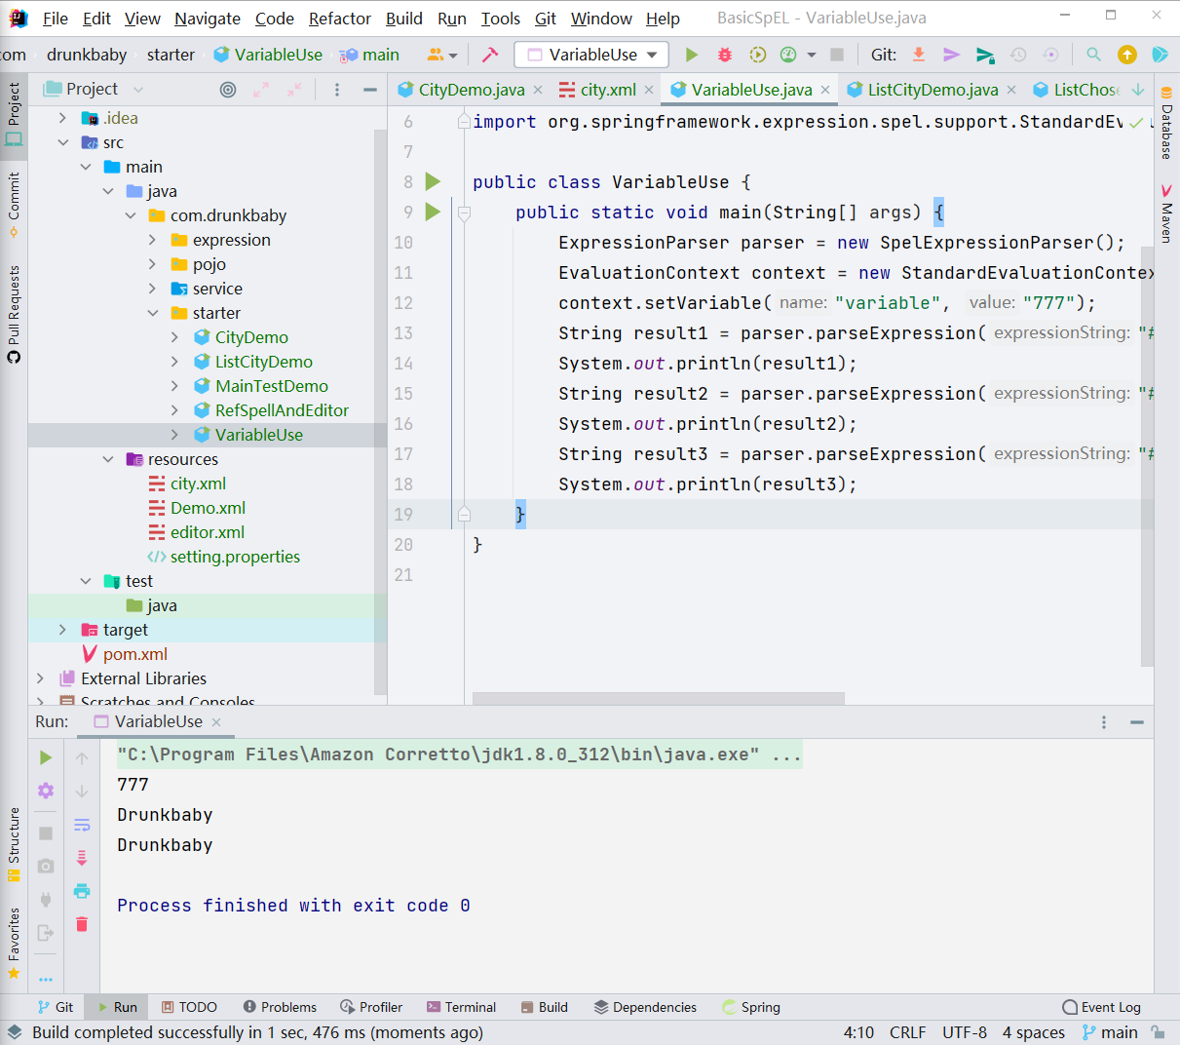1180x1045 pixels.
Task: Open Search Everywhere magnifier icon
Action: tap(1093, 55)
